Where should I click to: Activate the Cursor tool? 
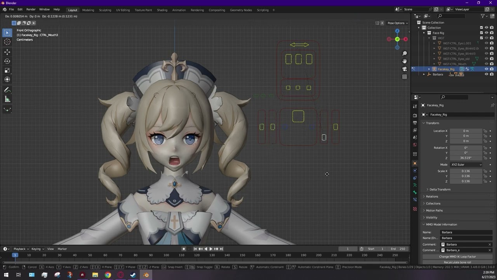7,42
